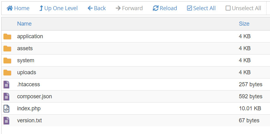Reload the file listing

point(165,8)
